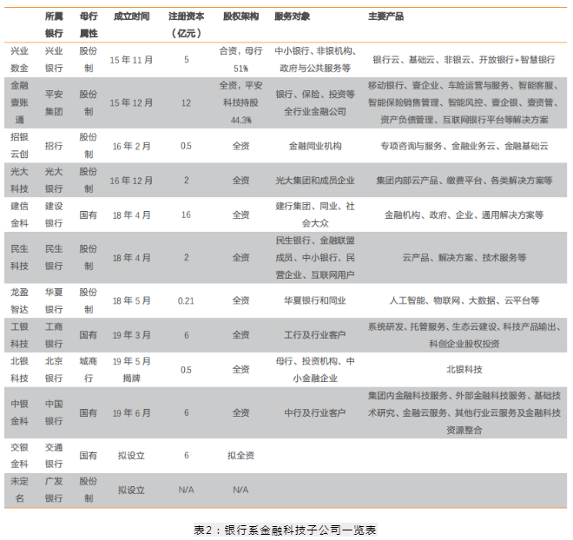Click the 18年5月 date cell
Screen dimensions: 573x540
(x=131, y=300)
